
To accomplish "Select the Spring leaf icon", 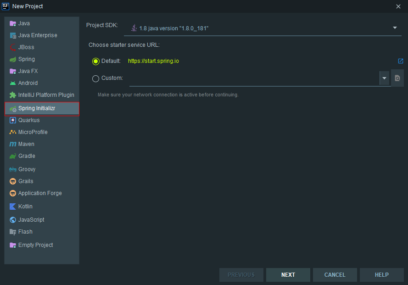I will pyautogui.click(x=13, y=59).
